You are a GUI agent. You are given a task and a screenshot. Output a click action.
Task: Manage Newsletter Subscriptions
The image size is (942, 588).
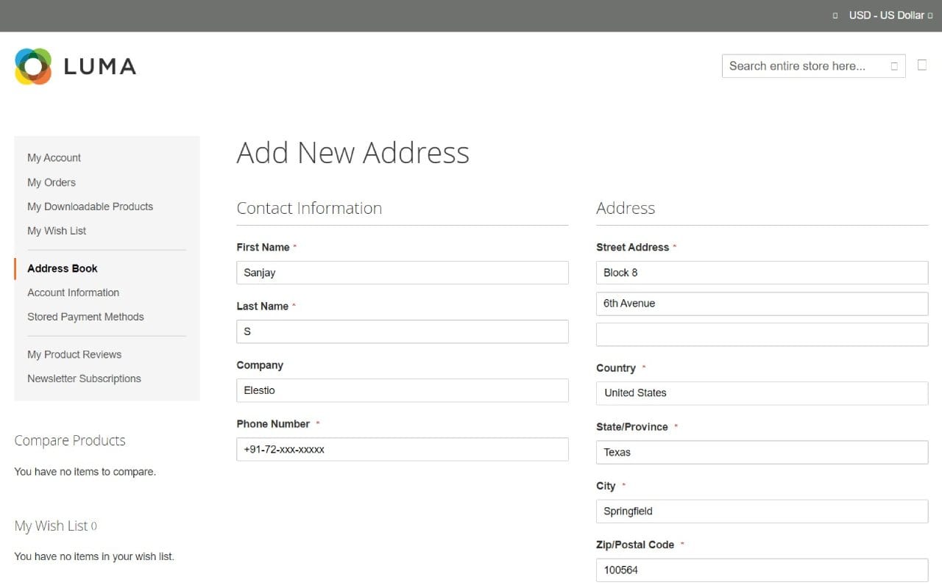click(84, 378)
